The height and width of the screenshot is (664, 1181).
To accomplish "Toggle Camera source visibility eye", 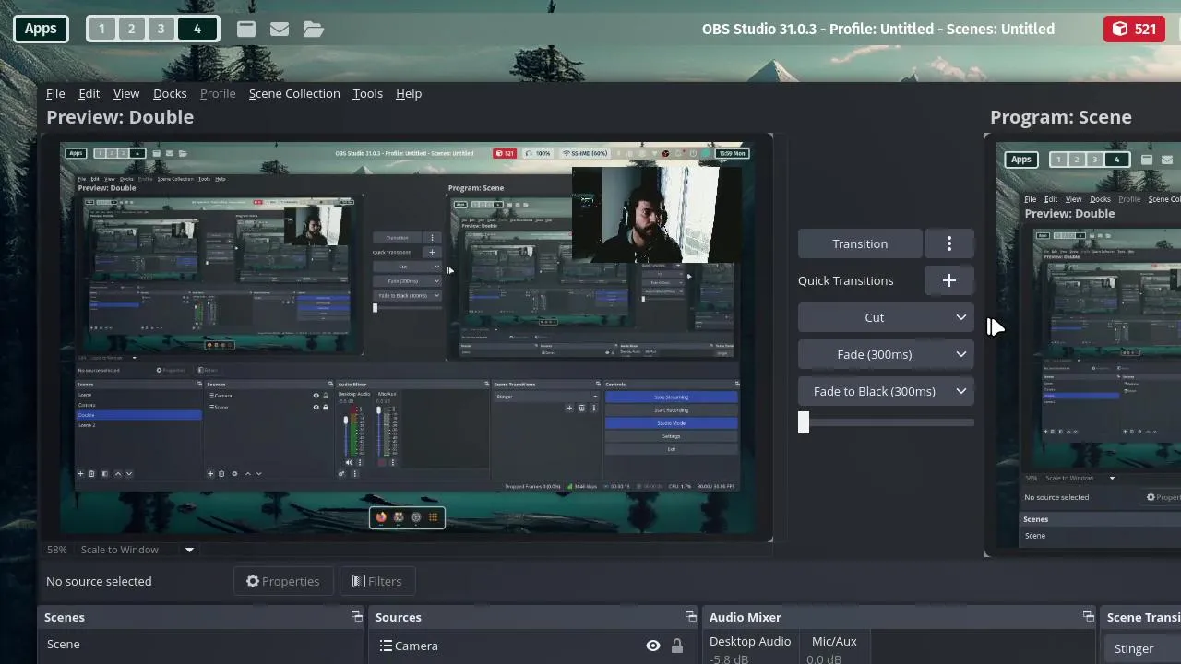I will tap(653, 646).
